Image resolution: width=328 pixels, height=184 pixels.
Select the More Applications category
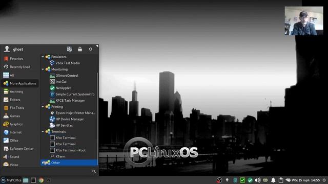(x=20, y=83)
